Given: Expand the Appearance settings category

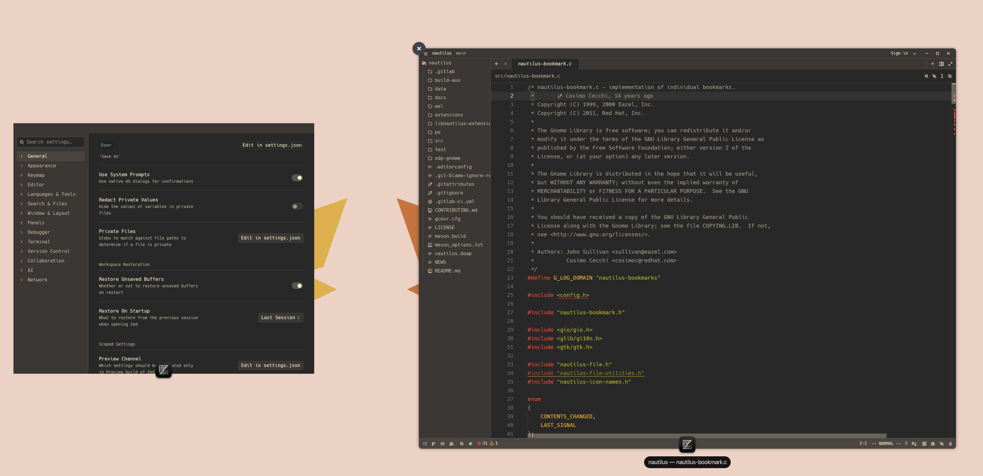Looking at the screenshot, I should click(x=42, y=165).
